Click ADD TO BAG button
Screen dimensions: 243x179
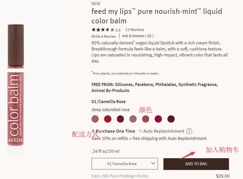[x=196, y=164]
